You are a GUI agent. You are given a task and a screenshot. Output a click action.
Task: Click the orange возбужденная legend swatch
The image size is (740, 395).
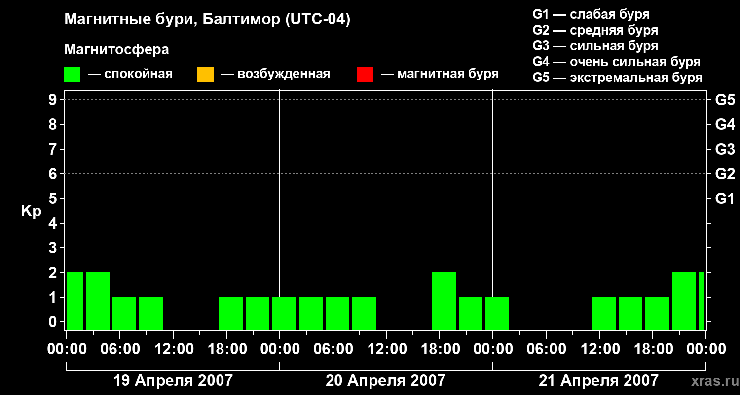[x=205, y=75]
